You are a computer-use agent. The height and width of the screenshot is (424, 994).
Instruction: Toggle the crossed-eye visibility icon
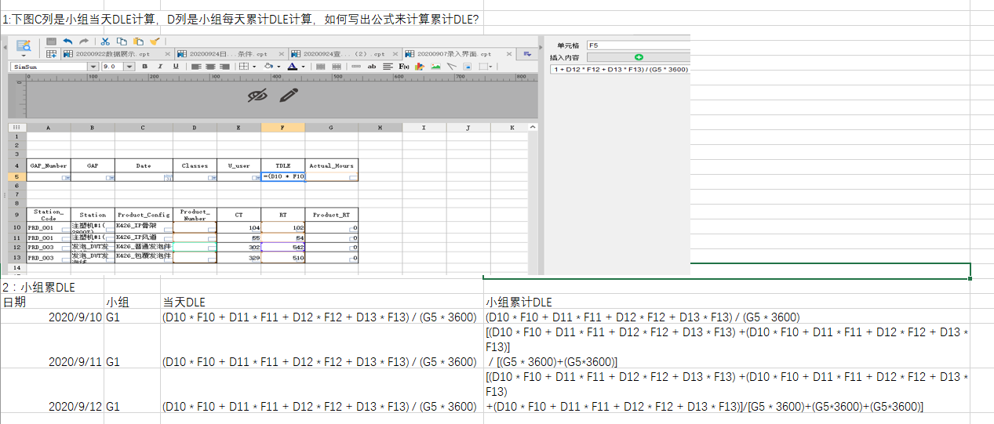[x=258, y=95]
